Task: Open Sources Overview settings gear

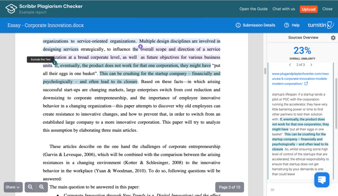Action: [333, 38]
